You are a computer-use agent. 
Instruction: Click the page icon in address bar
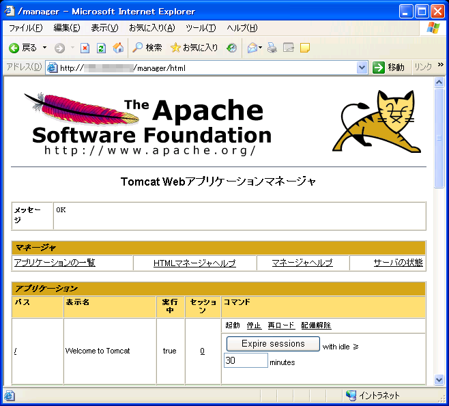[52, 68]
